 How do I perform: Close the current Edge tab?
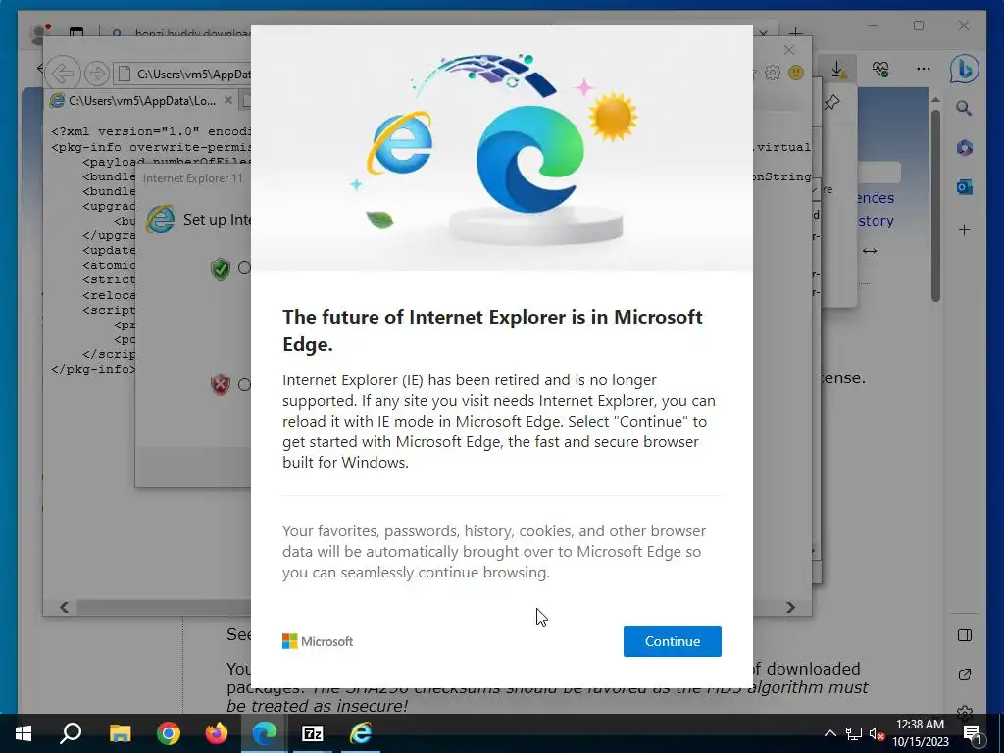click(x=763, y=32)
